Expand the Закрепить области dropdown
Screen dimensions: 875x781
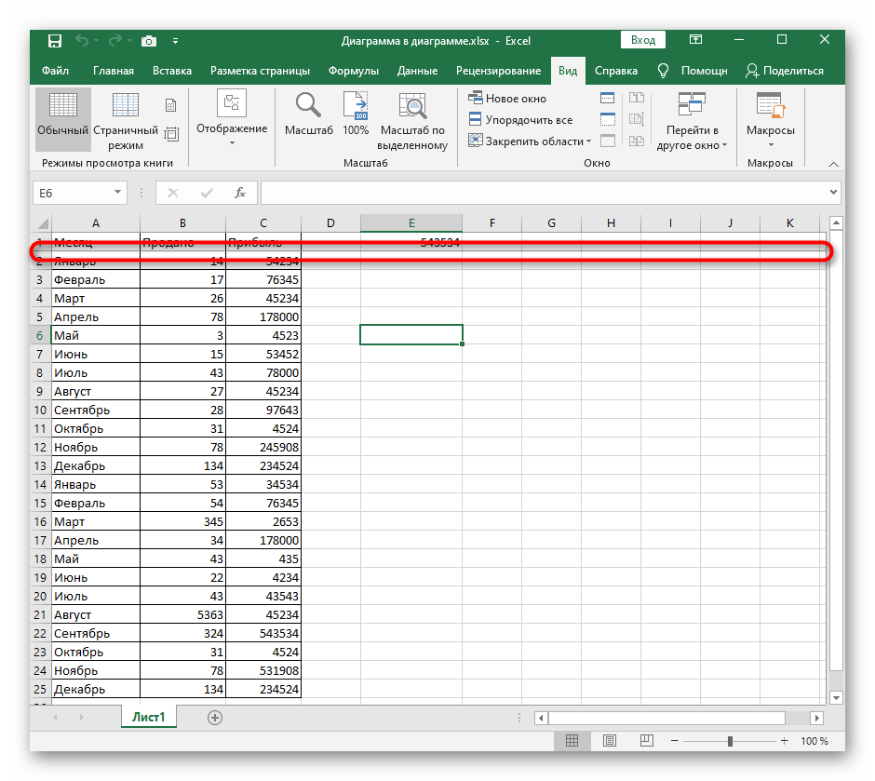530,141
